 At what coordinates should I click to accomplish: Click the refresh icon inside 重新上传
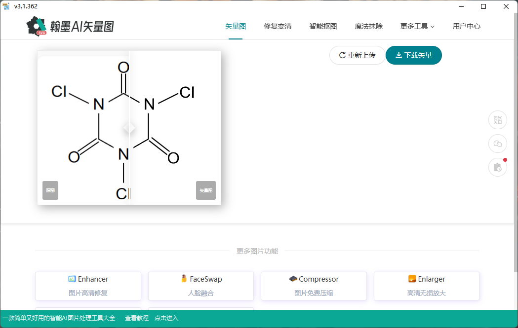click(342, 55)
